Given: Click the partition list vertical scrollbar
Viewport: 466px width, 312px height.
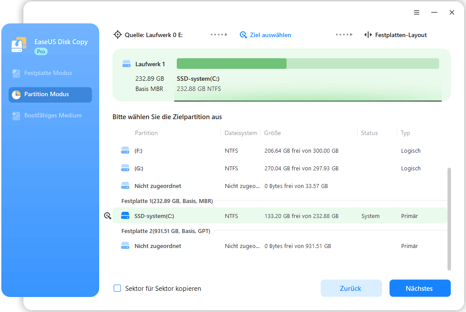Looking at the screenshot, I should (449, 219).
